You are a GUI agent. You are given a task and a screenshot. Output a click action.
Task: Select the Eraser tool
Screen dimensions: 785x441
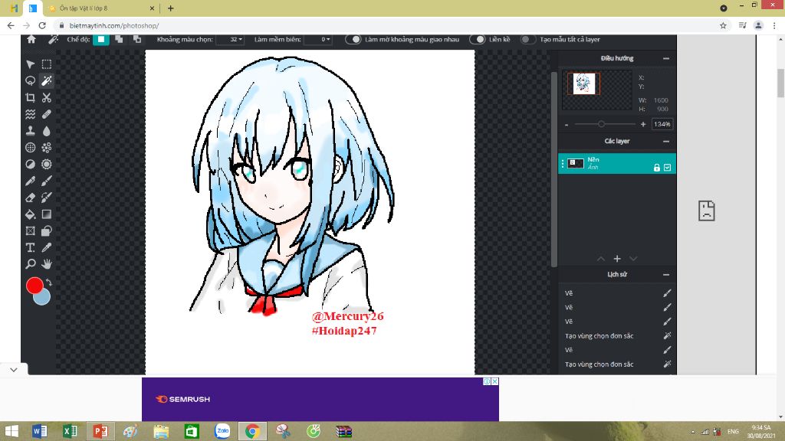point(30,198)
